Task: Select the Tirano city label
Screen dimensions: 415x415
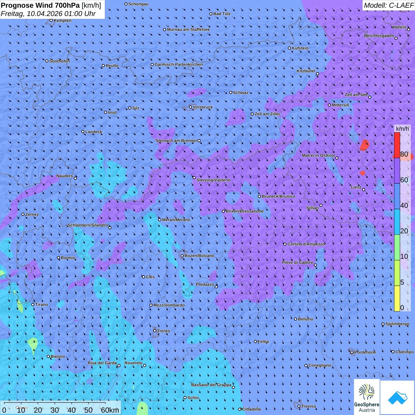Action: [41, 304]
